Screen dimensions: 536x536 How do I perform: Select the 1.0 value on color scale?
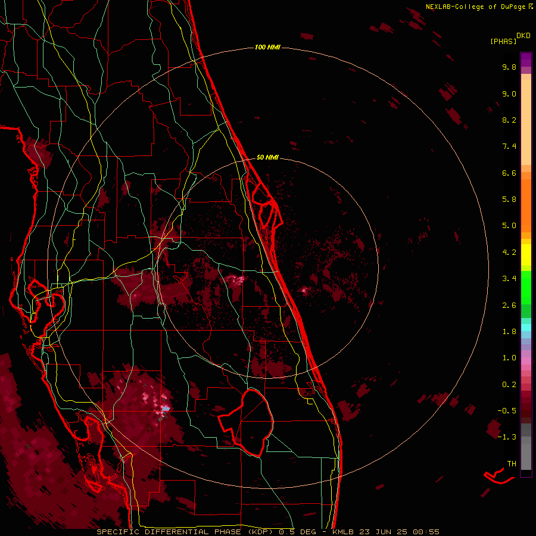pyautogui.click(x=509, y=358)
